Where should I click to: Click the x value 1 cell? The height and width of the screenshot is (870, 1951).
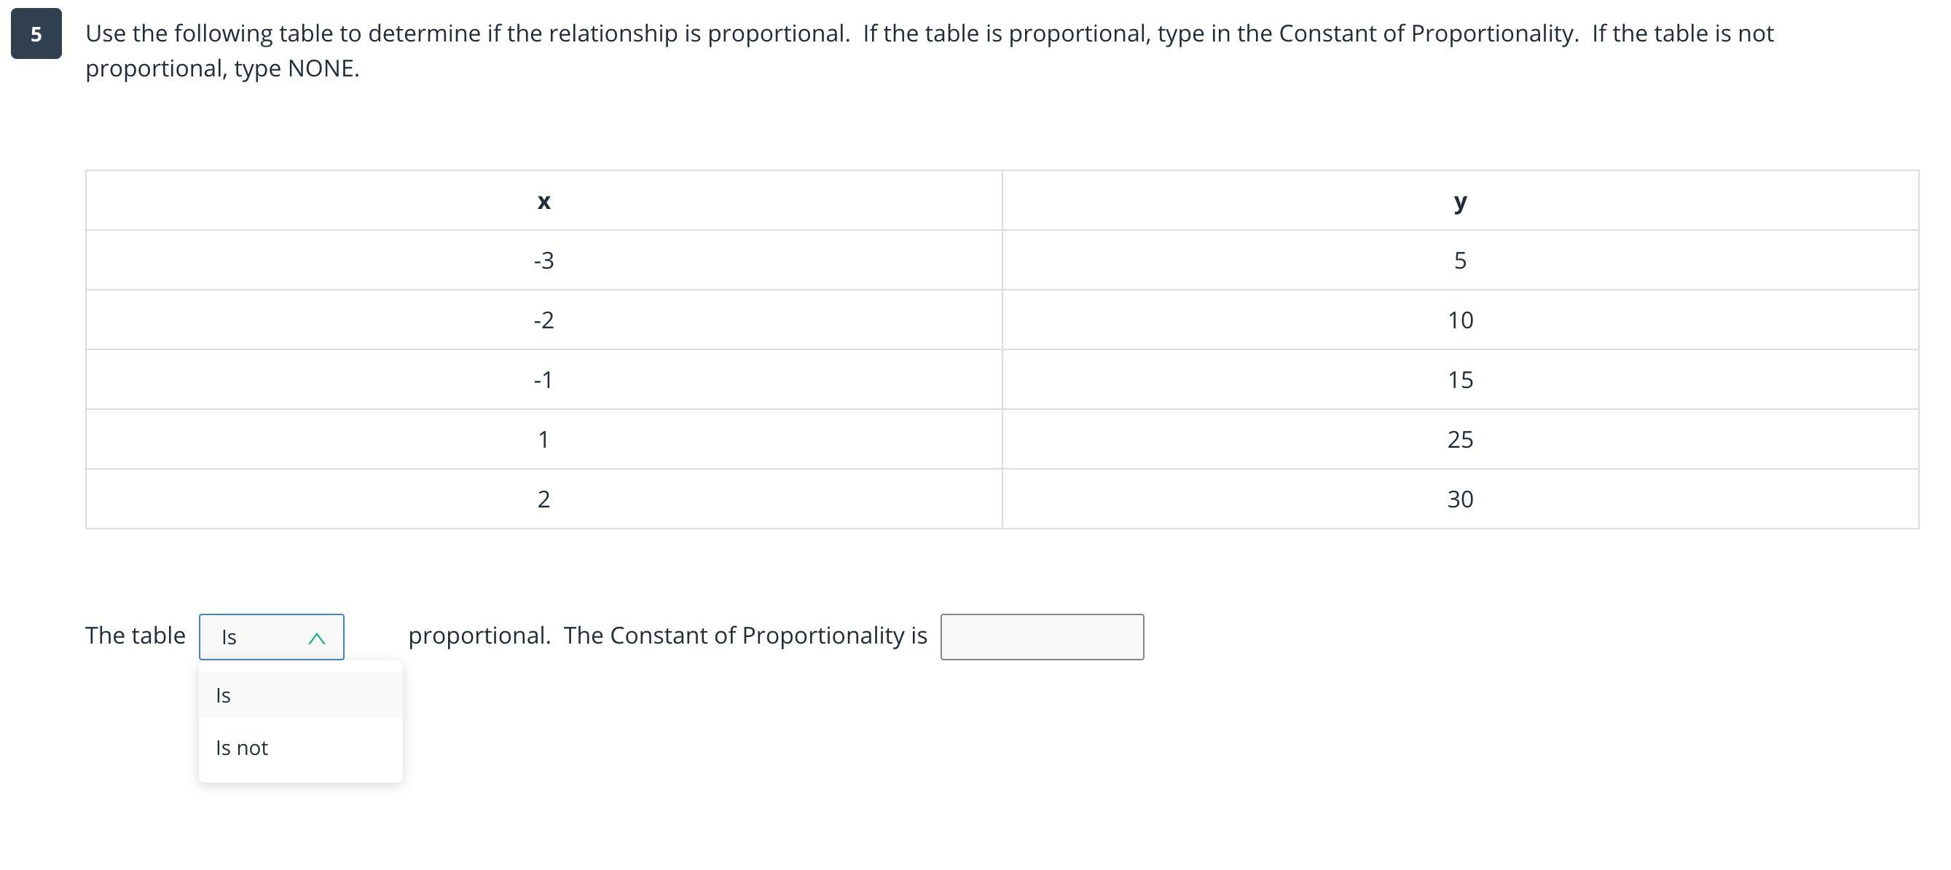point(543,439)
